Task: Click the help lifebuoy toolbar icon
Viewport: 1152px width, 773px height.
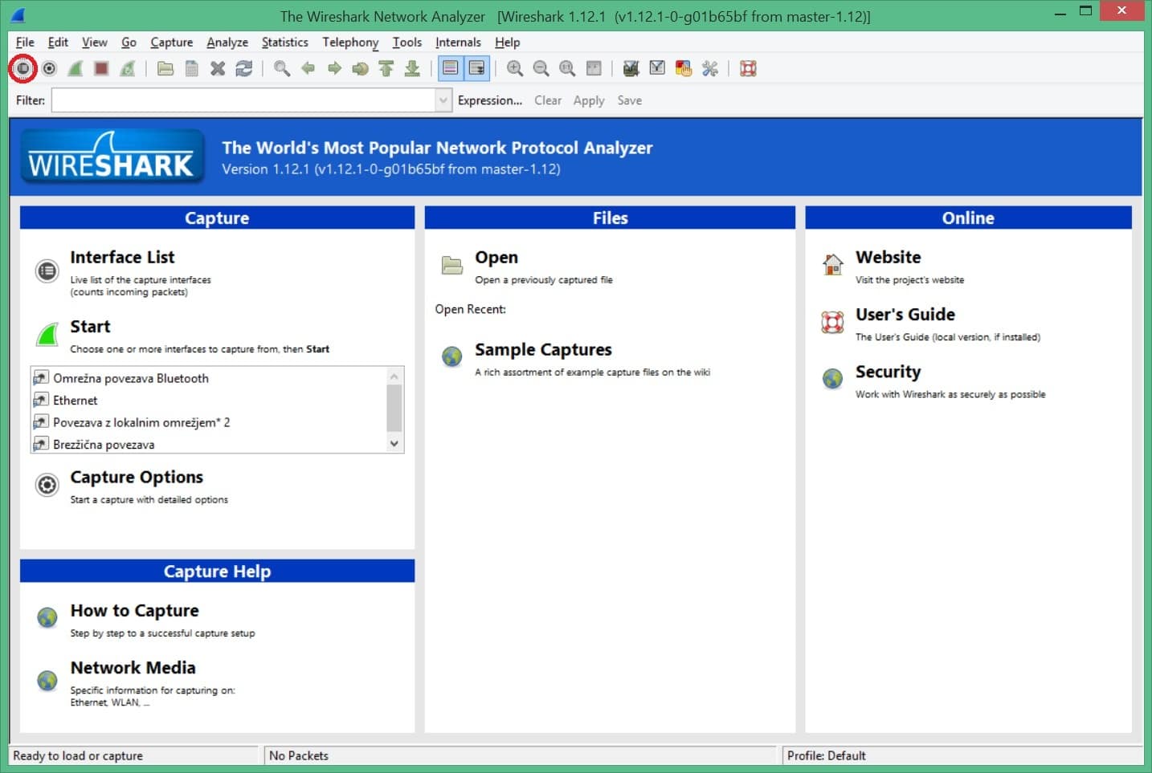Action: (748, 69)
